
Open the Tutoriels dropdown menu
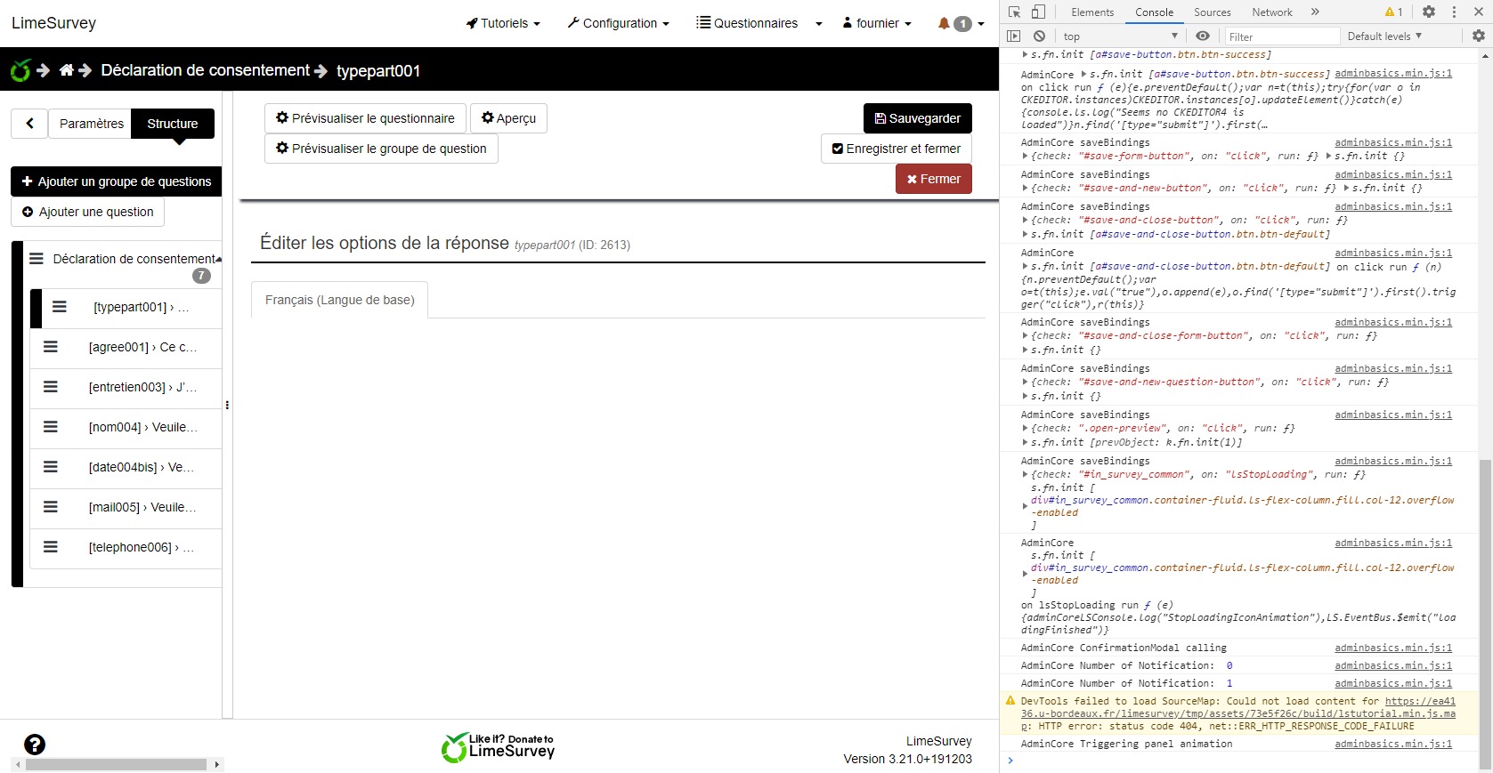click(x=503, y=23)
